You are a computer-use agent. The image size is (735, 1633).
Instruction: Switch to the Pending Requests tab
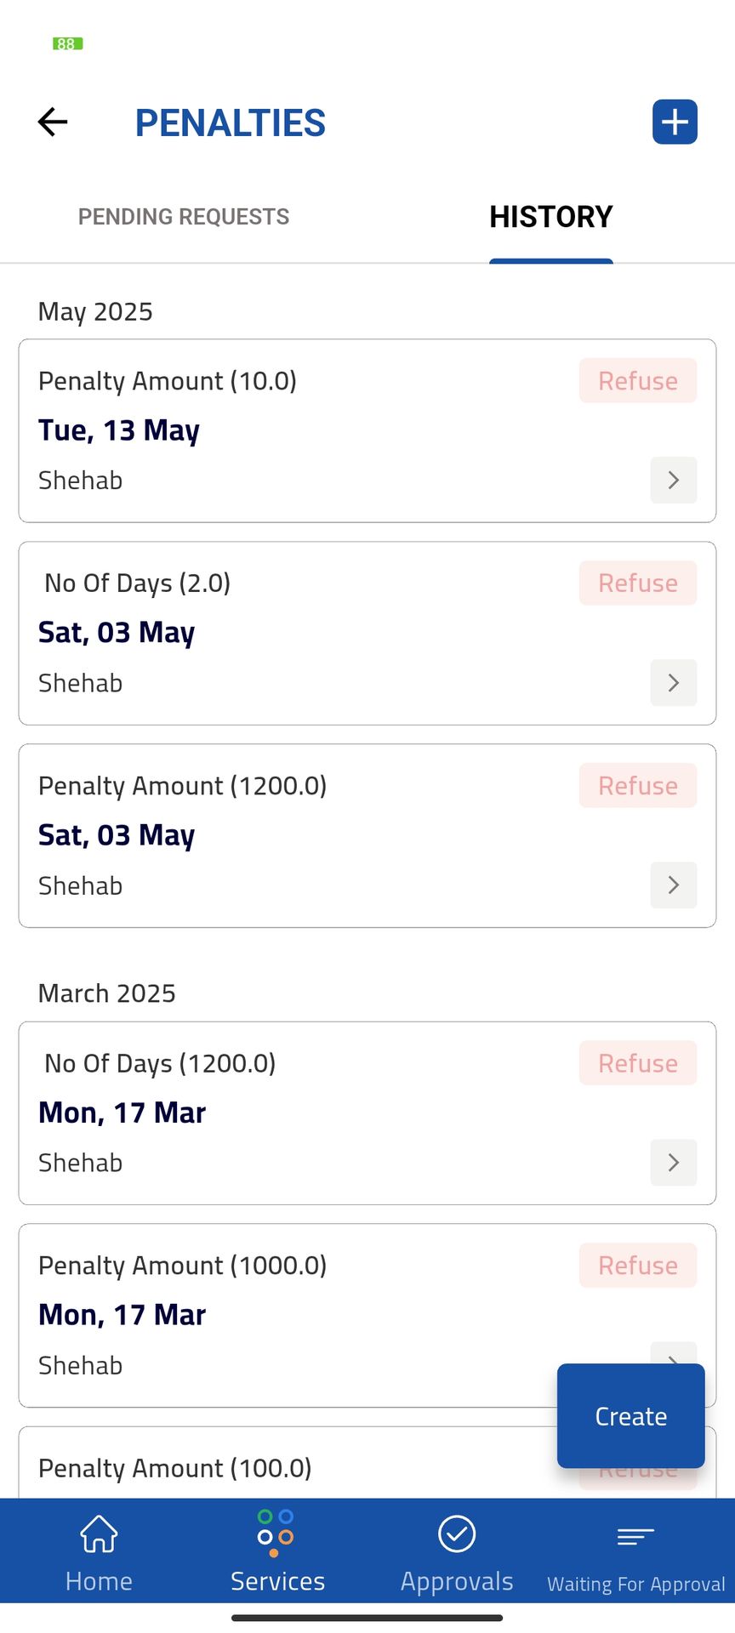pos(184,217)
